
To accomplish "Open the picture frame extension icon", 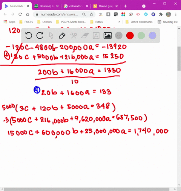I will (131, 14).
